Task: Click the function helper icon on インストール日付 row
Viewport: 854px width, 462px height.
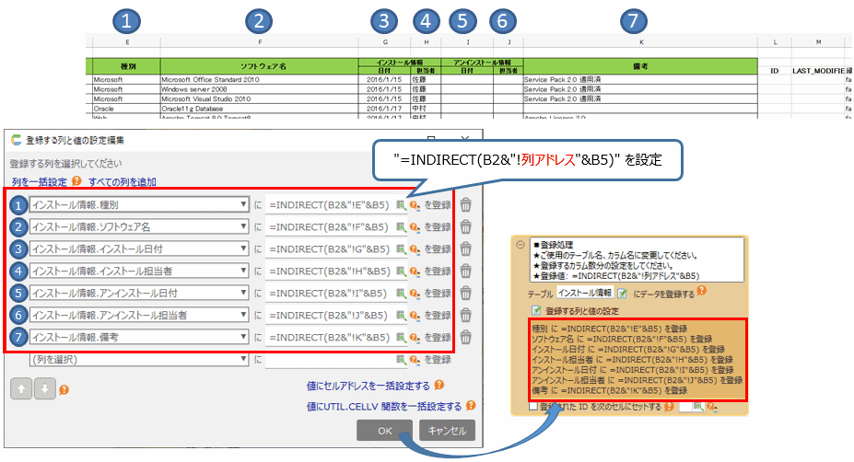Action: (x=414, y=249)
